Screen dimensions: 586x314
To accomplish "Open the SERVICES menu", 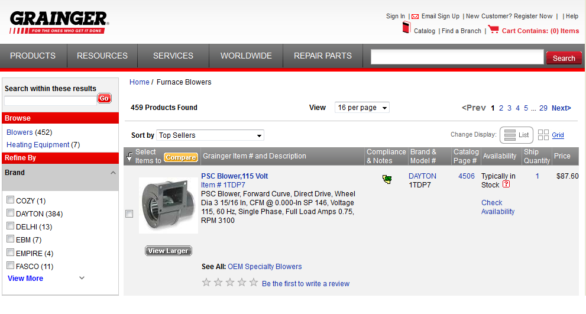I will tap(173, 56).
